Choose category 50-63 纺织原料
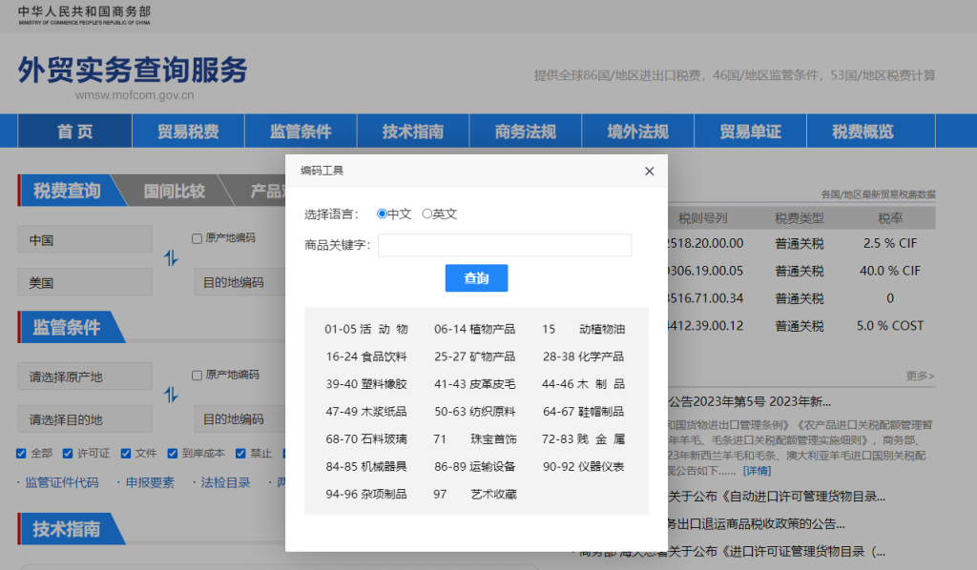 [475, 412]
